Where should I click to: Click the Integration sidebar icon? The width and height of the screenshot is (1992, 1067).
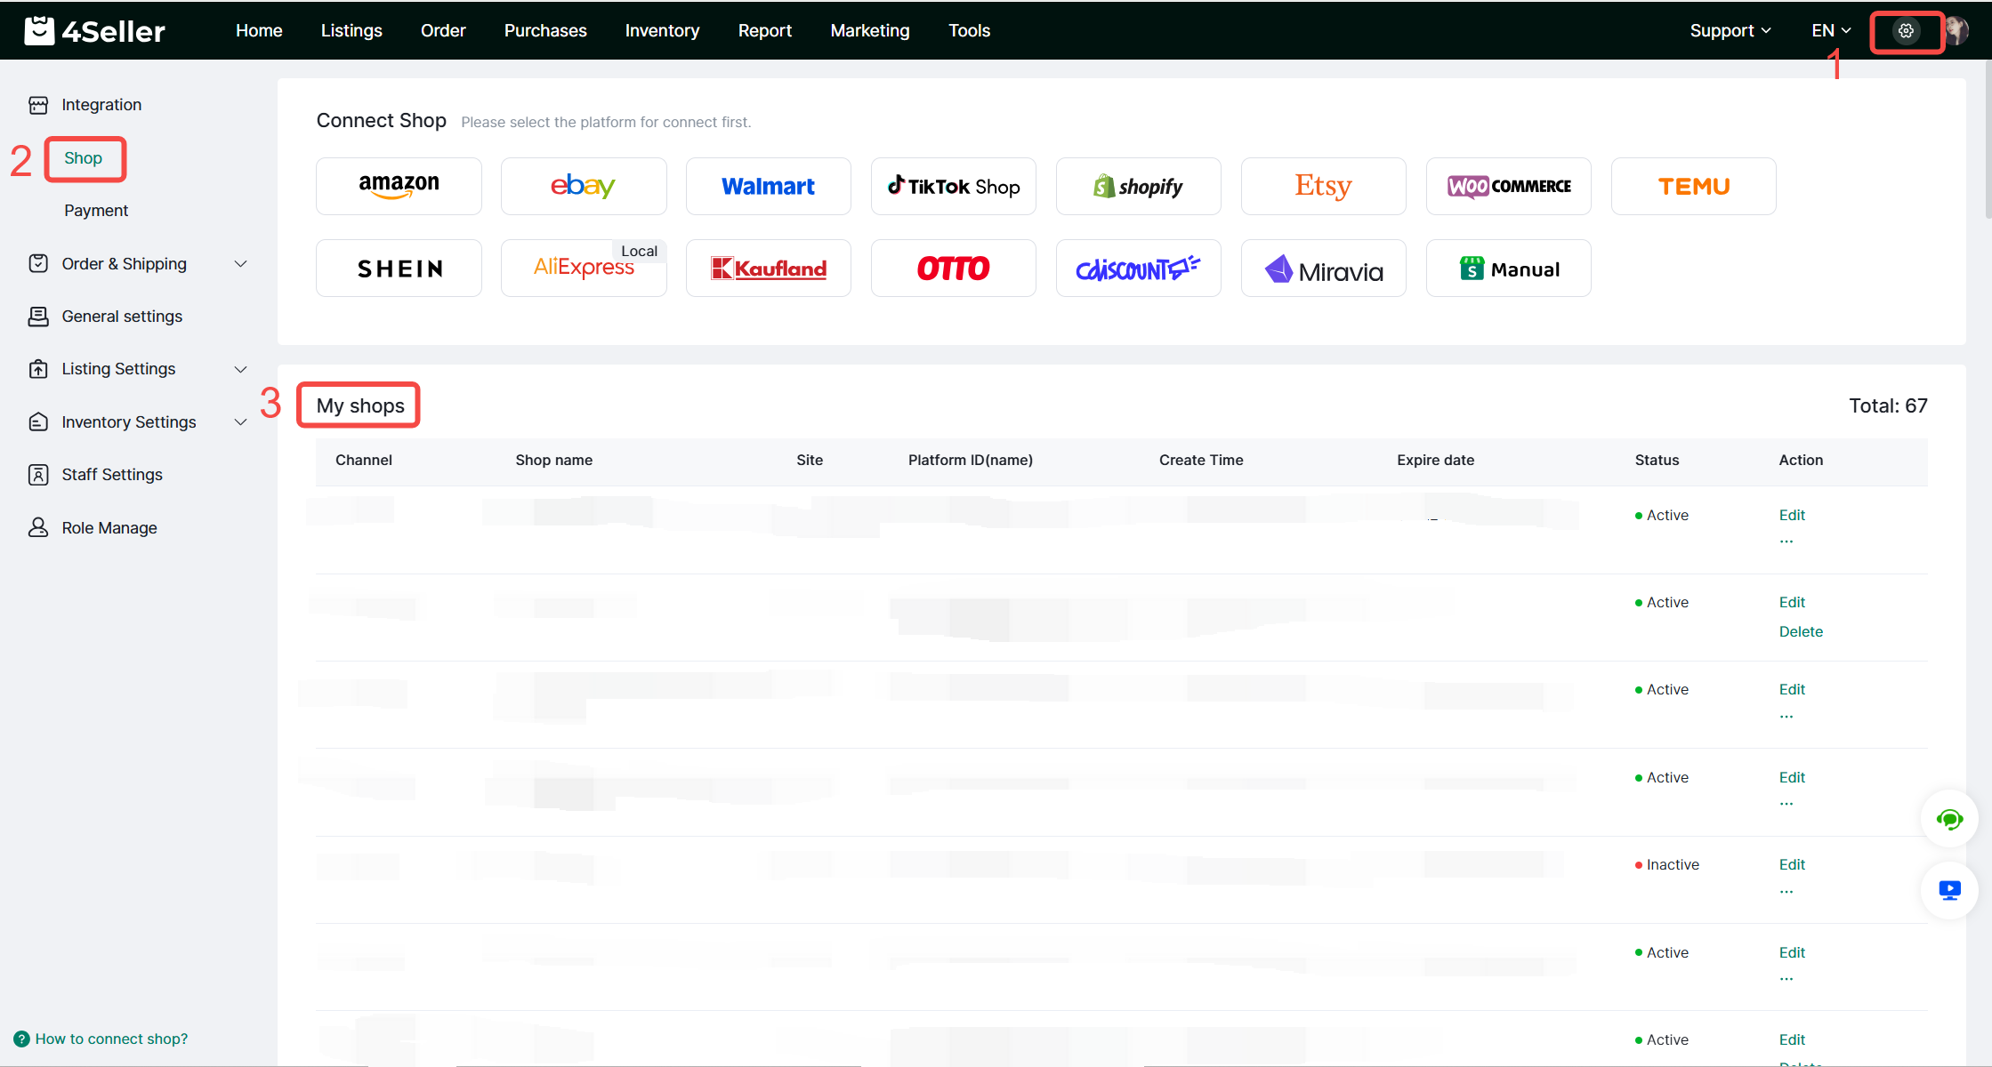pos(38,105)
